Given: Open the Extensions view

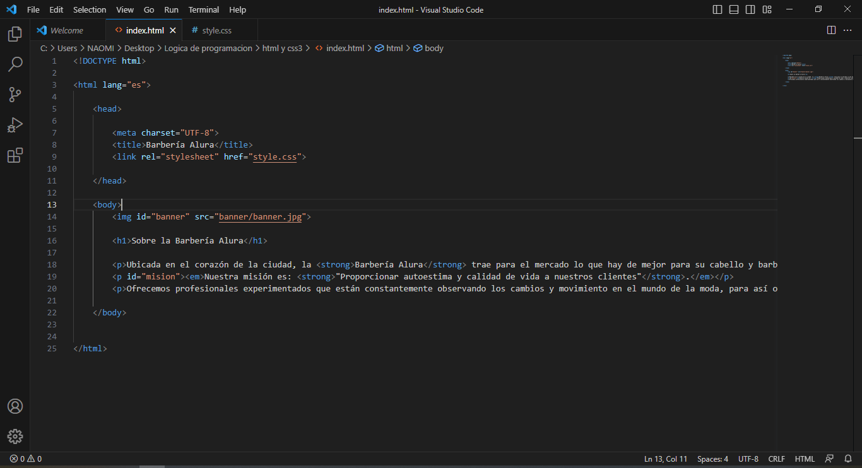Looking at the screenshot, I should point(15,155).
